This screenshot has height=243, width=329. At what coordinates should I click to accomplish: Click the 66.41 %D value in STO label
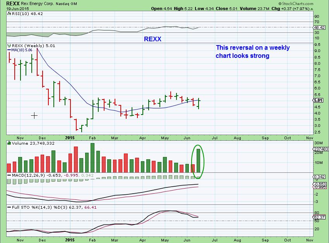(x=91, y=207)
